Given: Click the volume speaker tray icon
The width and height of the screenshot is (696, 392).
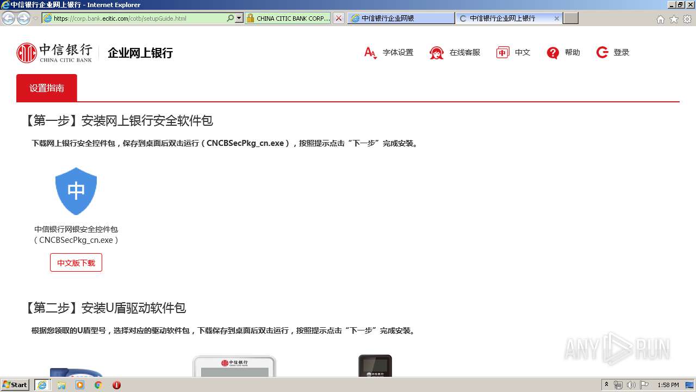Looking at the screenshot, I should pos(631,385).
